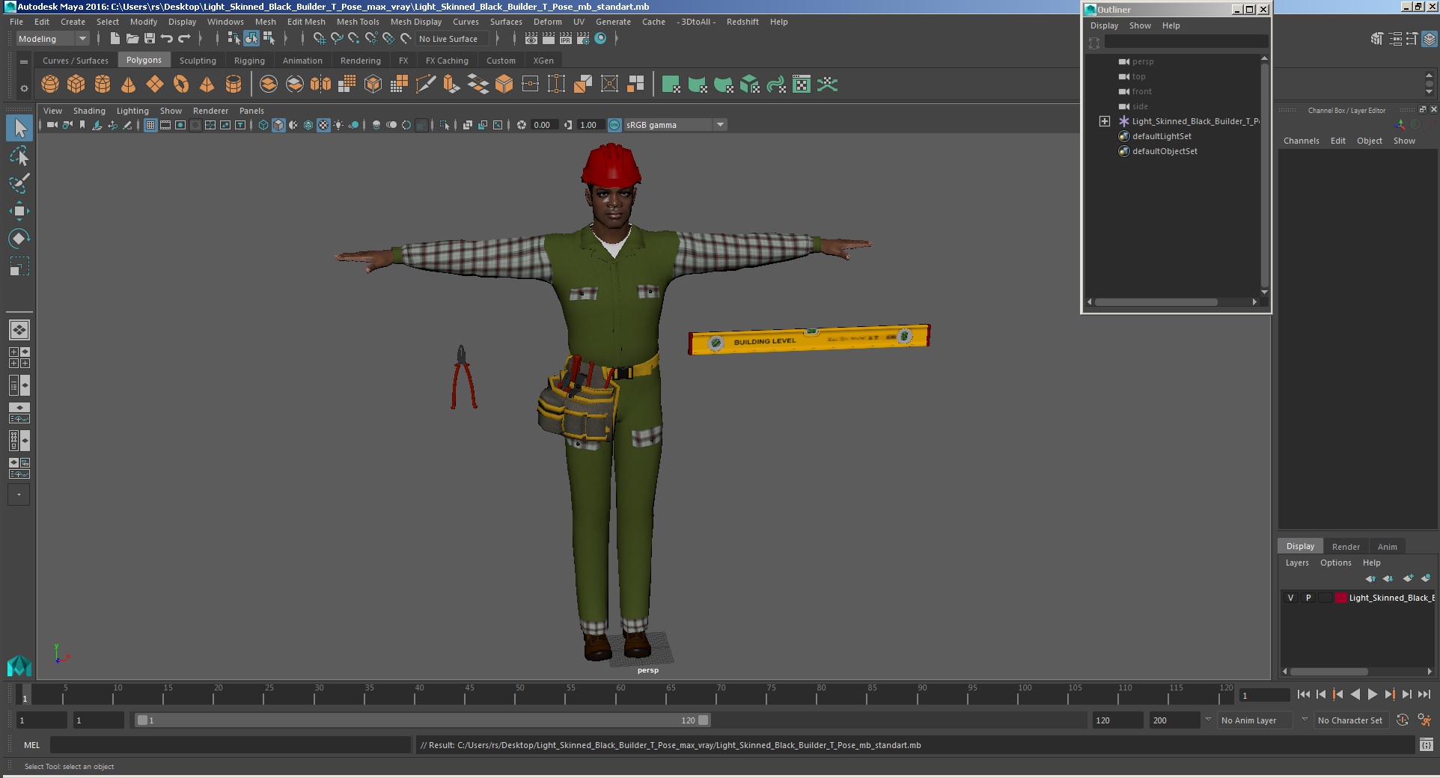
Task: Open the Mesh Tools menu
Action: point(357,22)
